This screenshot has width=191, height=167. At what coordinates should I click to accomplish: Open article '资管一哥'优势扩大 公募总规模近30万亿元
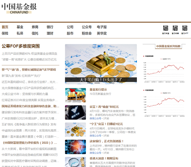[29, 59]
